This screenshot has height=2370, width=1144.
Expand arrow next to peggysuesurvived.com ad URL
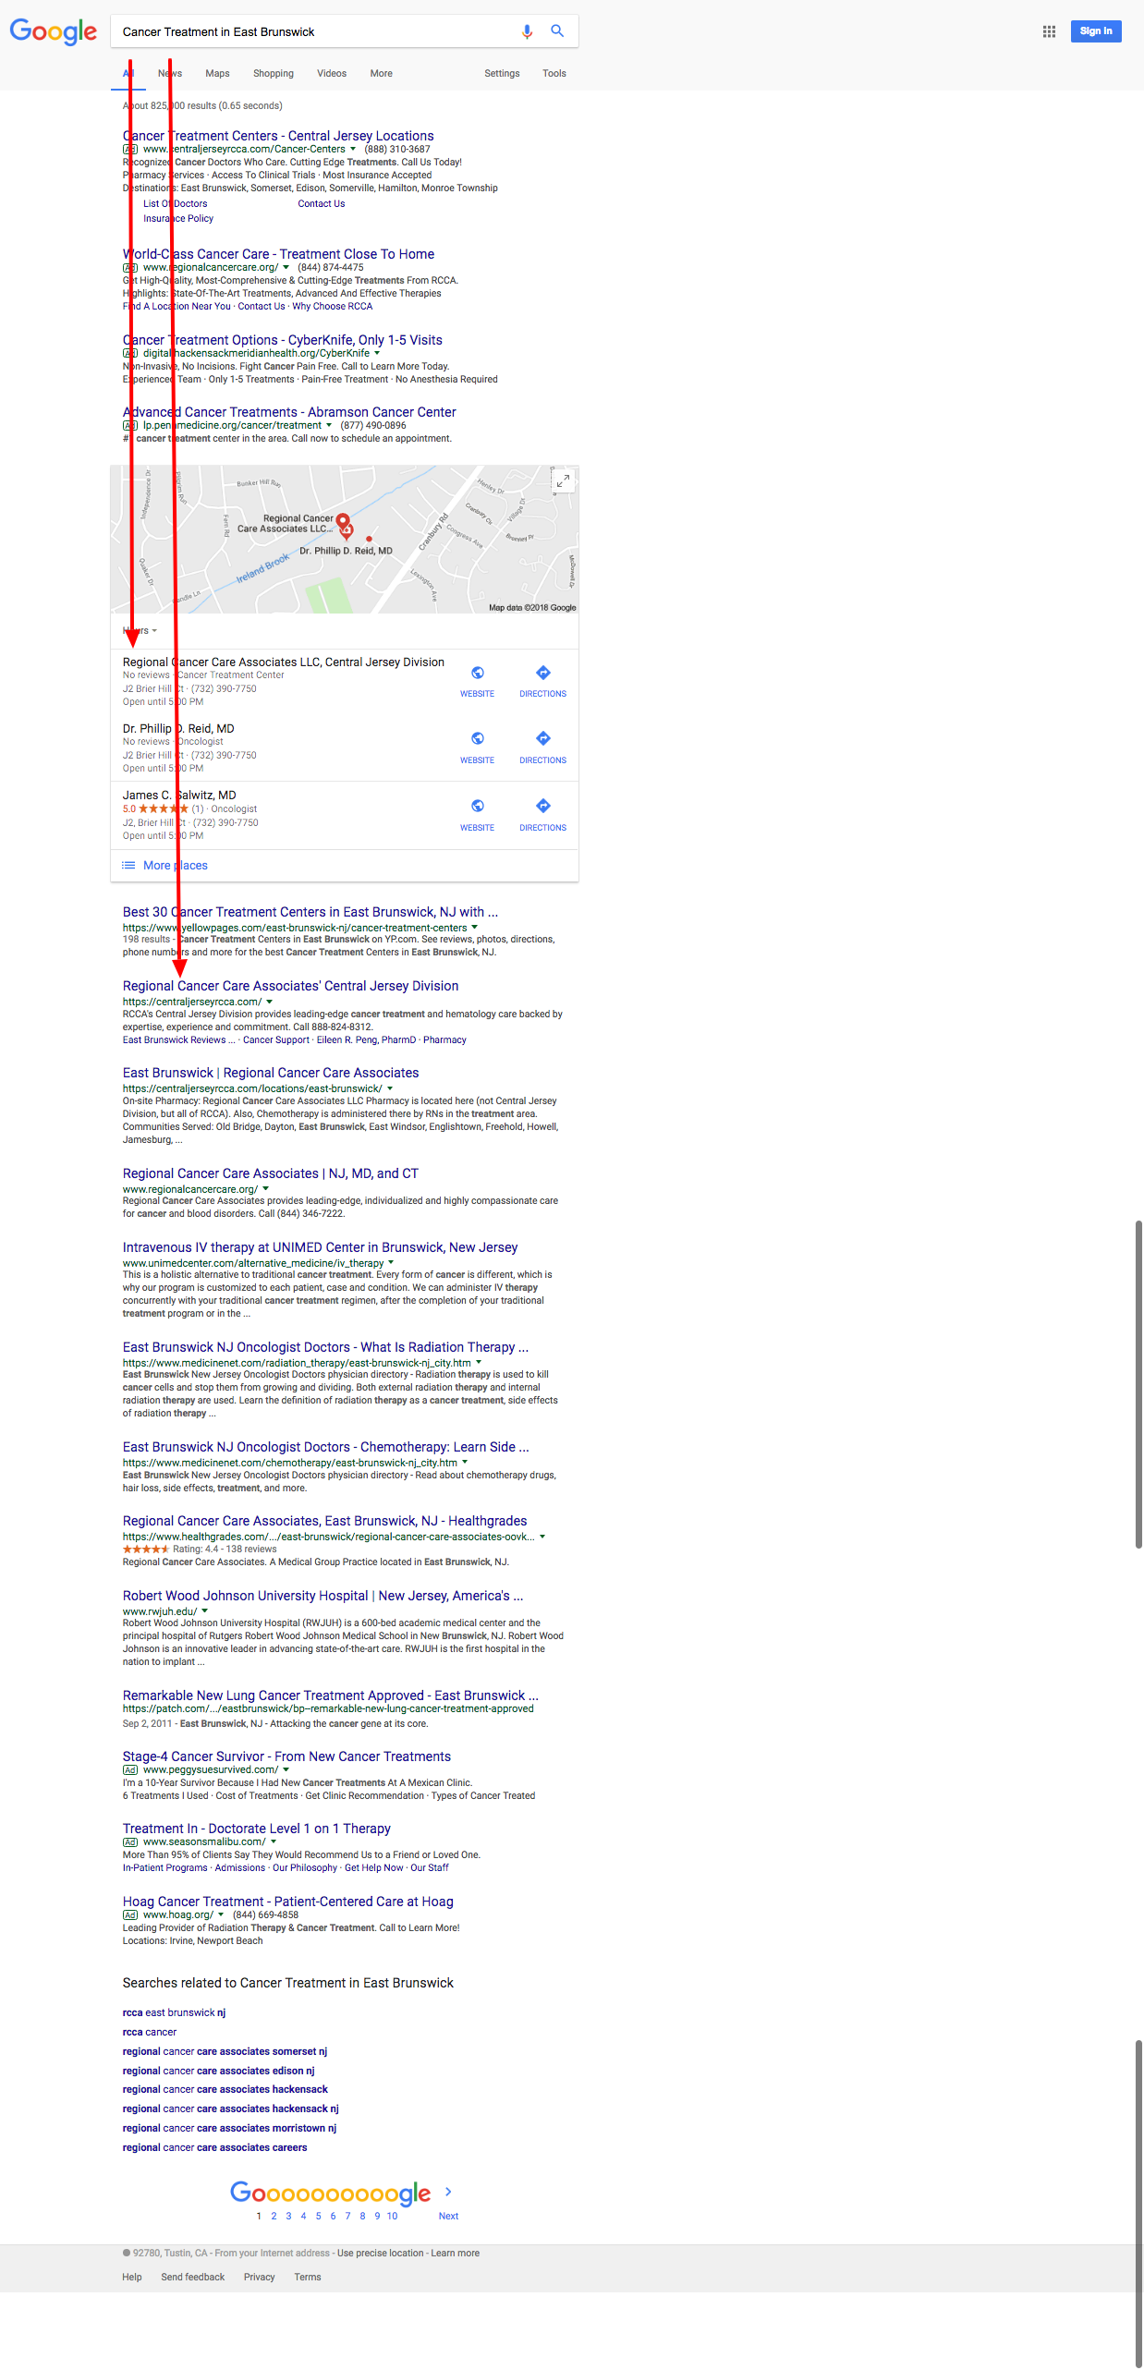[286, 1769]
